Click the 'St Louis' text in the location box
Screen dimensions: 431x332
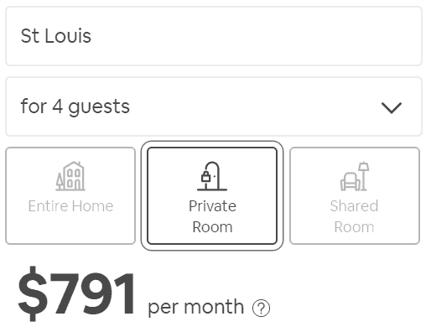click(x=56, y=36)
